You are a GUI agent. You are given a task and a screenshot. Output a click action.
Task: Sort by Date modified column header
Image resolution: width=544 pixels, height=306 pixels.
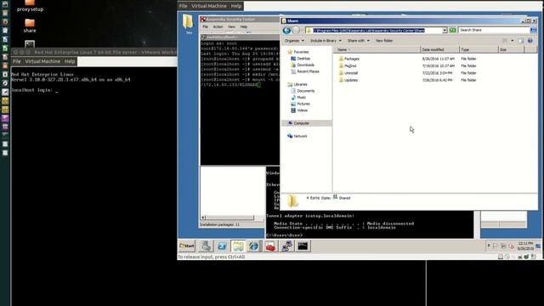[x=439, y=50]
